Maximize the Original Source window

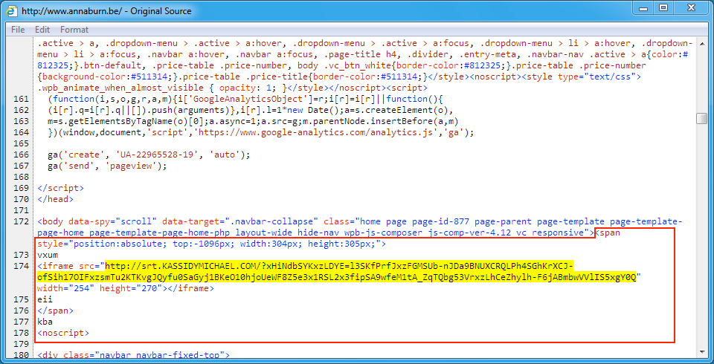tap(663, 7)
